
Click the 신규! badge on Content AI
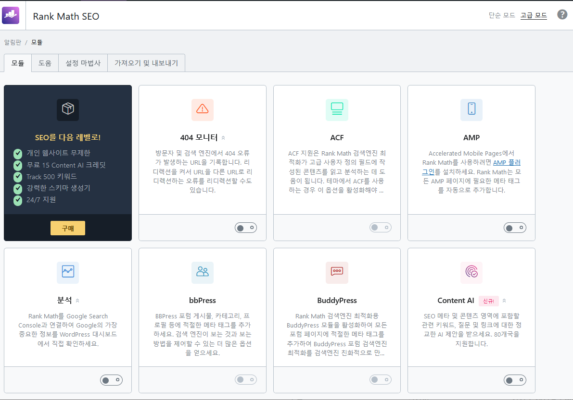click(489, 301)
